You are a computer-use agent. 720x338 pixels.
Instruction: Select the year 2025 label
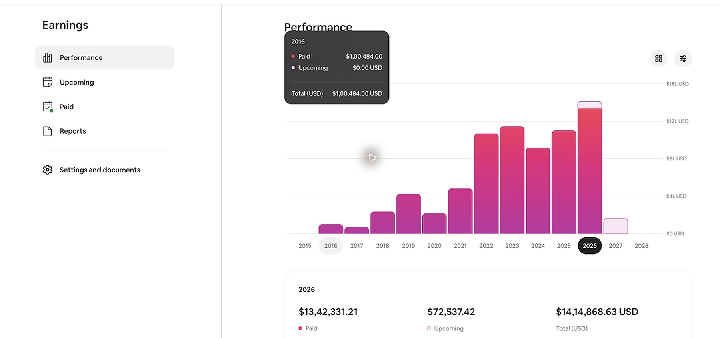564,246
